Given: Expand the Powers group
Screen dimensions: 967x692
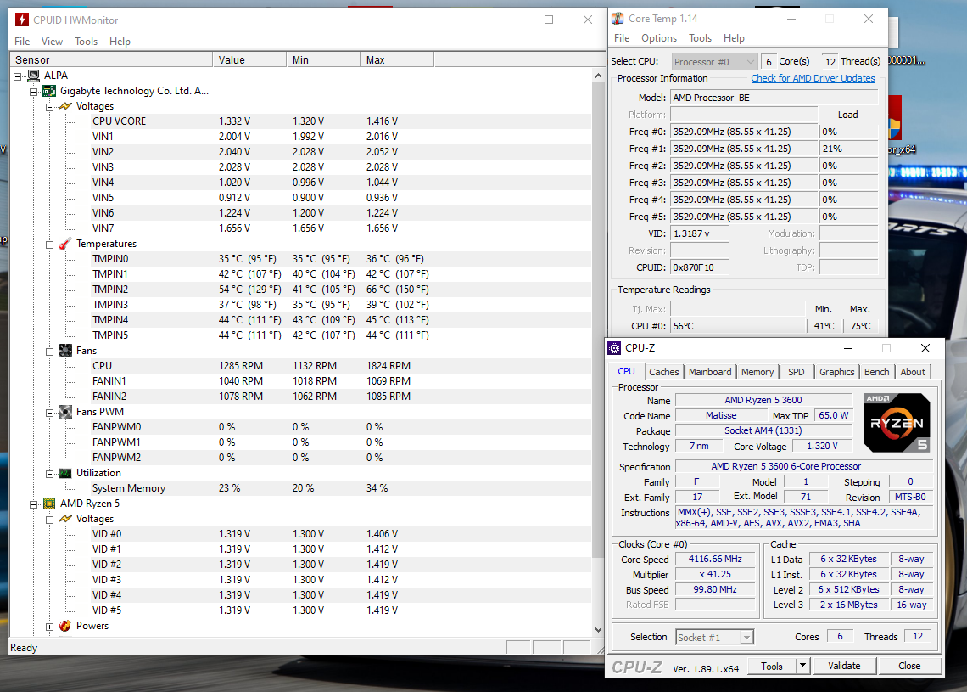Looking at the screenshot, I should pyautogui.click(x=49, y=627).
